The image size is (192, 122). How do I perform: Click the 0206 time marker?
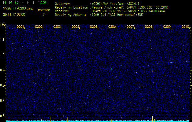pyautogui.click(x=112, y=27)
